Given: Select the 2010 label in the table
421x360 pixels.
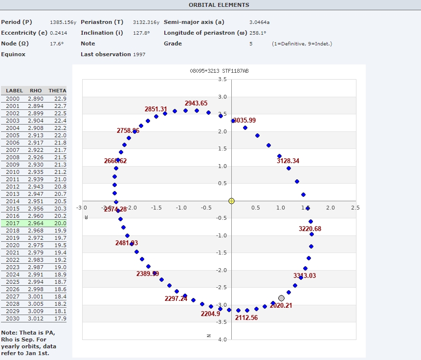Looking at the screenshot, I should coord(13,172).
